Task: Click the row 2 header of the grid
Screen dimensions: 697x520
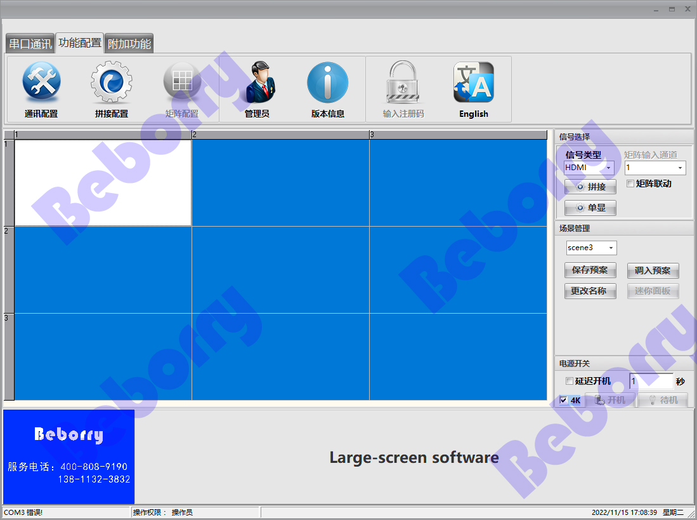Action: tap(9, 270)
